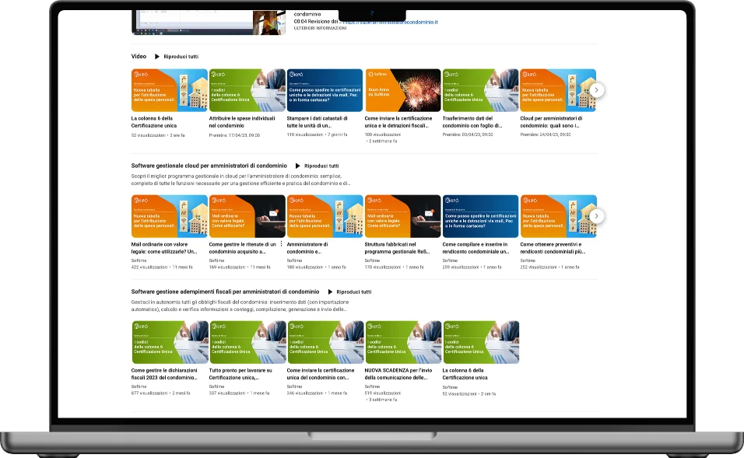Open title 'Trasferimento dati del condominio con foglio'
Image resolution: width=744 pixels, height=458 pixels.
472,122
